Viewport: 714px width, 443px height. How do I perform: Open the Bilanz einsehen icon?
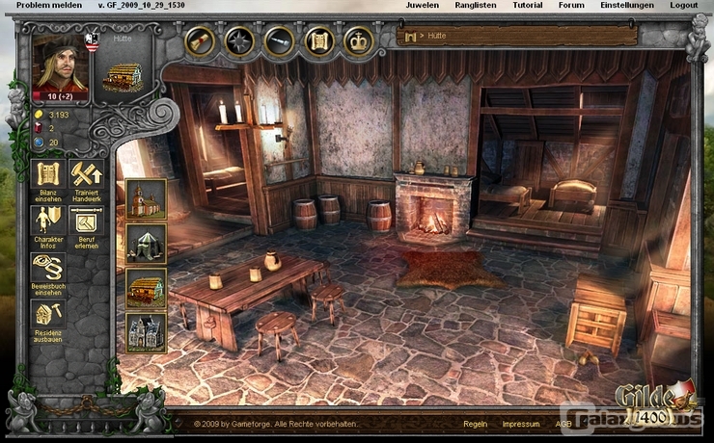[47, 174]
